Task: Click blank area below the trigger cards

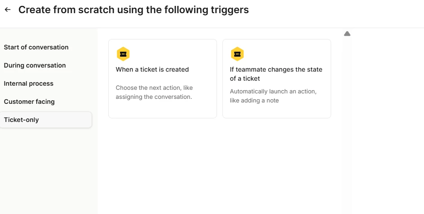Action: point(220,165)
